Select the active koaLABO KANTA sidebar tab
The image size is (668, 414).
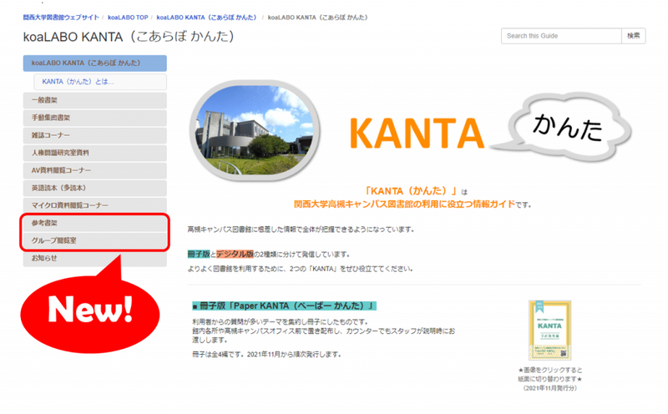click(94, 63)
